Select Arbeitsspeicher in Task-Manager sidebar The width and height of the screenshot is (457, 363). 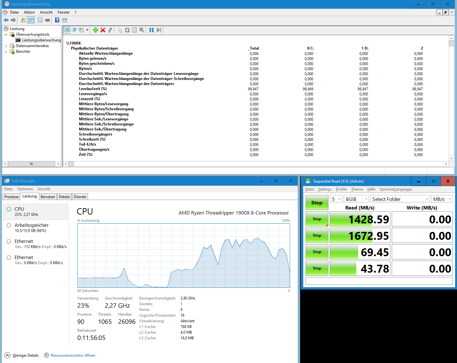click(35, 228)
